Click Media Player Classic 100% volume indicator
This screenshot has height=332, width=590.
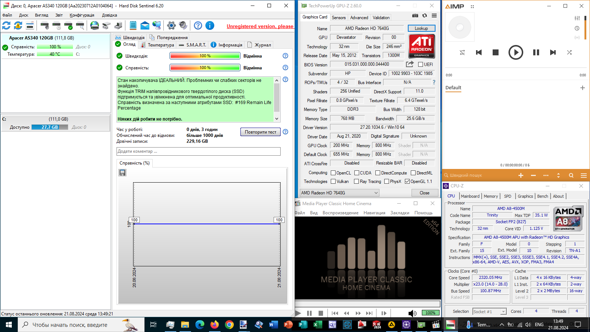click(x=430, y=313)
